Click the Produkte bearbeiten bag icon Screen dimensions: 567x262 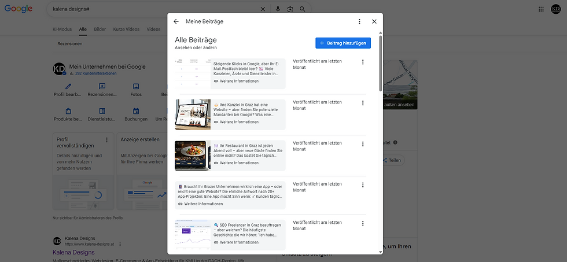click(68, 111)
